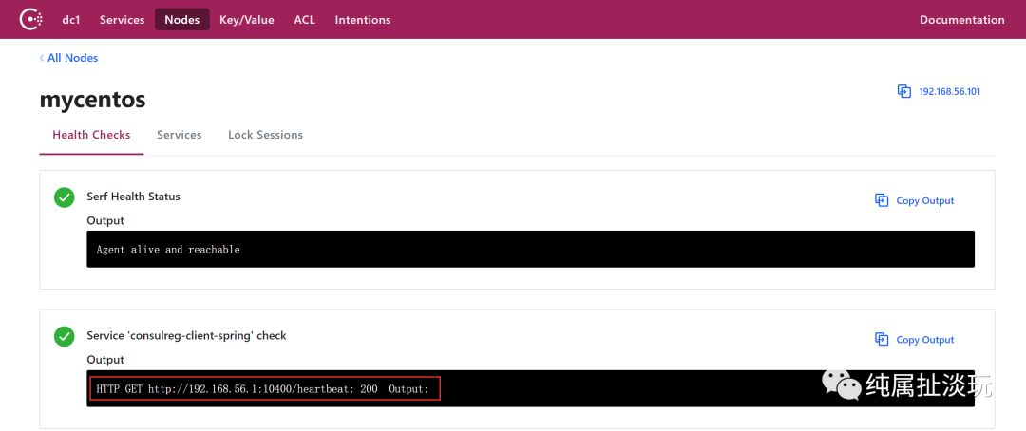Open the Key/Value nav item
The width and height of the screenshot is (1026, 431).
(x=247, y=20)
